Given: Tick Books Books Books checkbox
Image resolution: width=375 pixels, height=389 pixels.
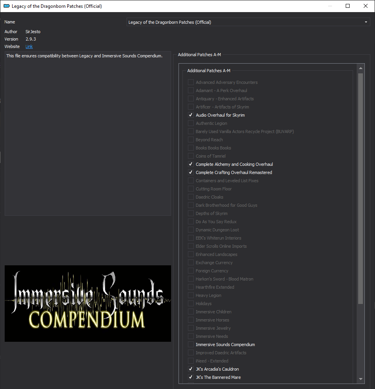Looking at the screenshot, I should point(191,147).
